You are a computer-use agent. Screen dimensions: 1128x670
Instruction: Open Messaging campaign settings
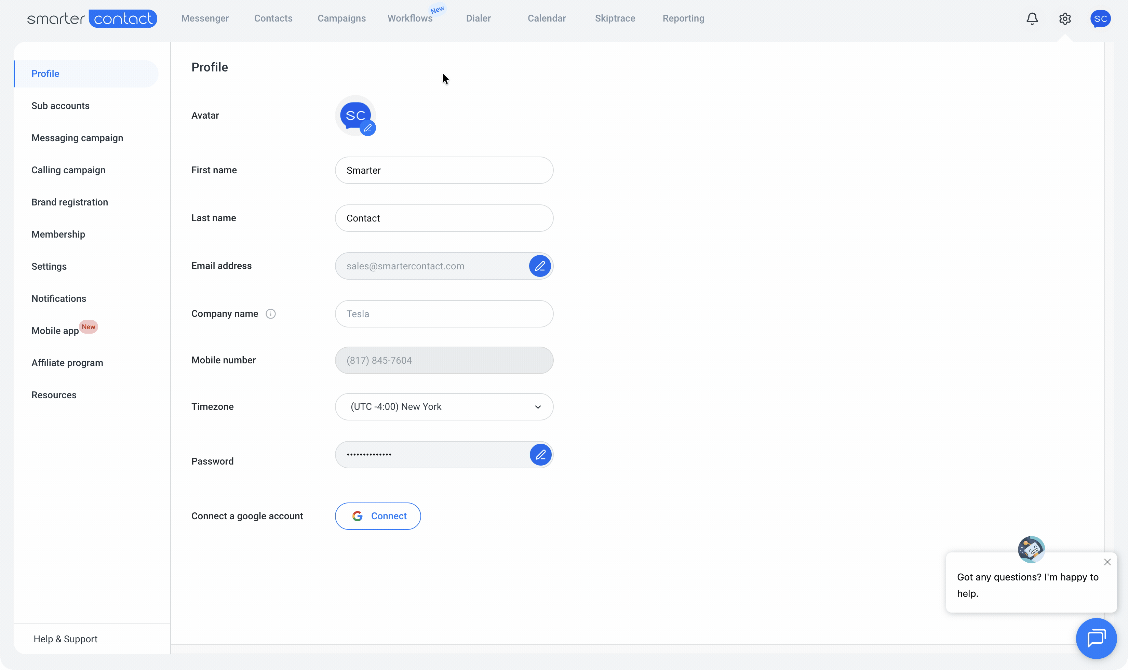tap(77, 138)
